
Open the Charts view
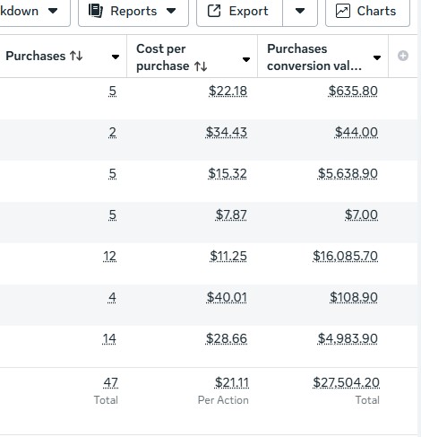367,12
